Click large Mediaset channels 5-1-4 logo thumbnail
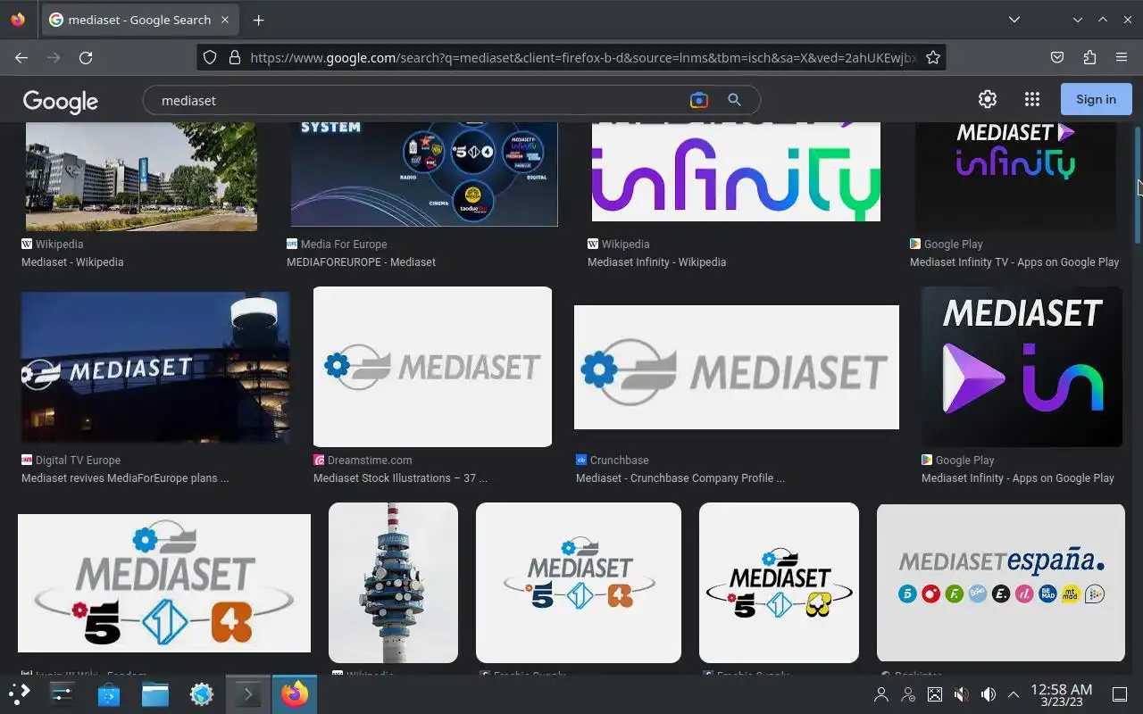Screen dimensions: 1143x714 click(164, 583)
